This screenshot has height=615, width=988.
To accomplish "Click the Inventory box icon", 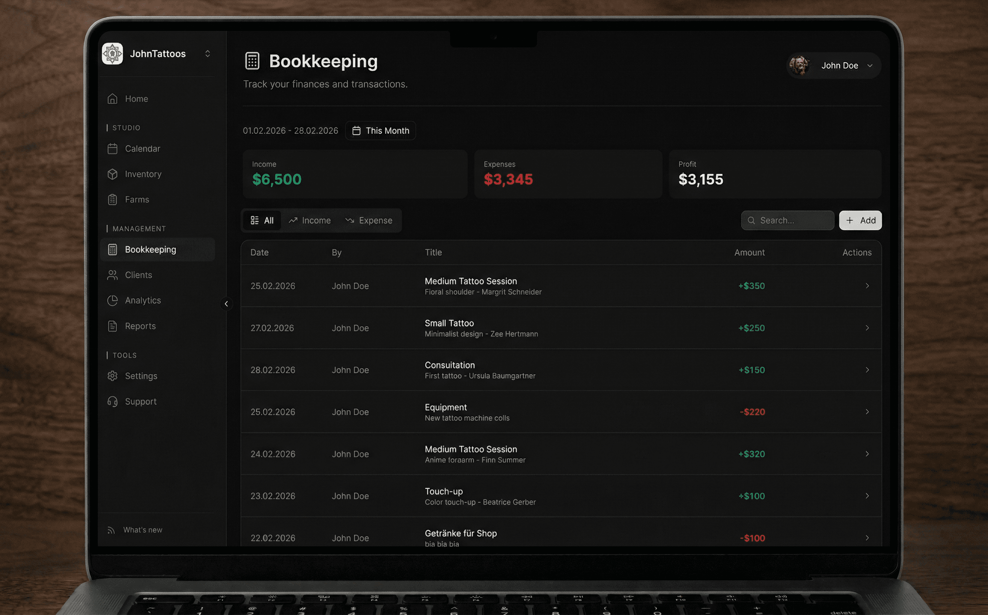I will tap(113, 174).
